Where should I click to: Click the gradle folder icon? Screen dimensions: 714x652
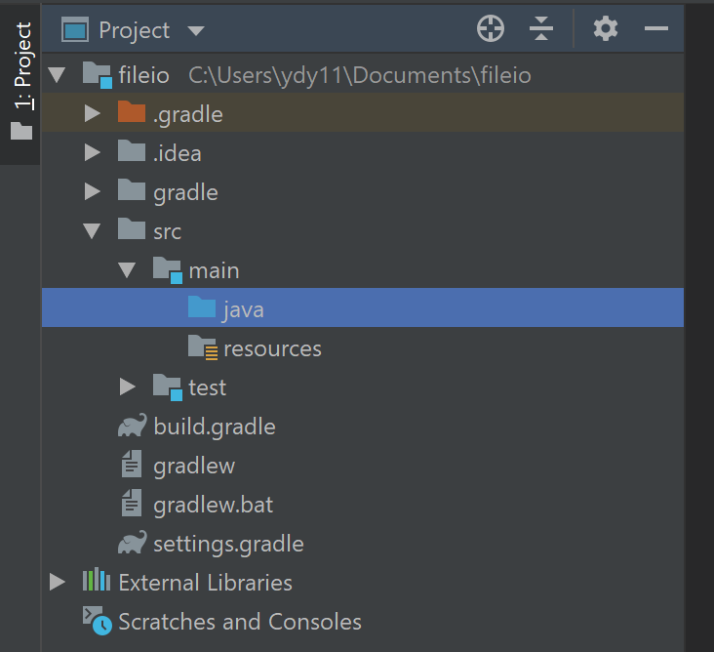132,190
